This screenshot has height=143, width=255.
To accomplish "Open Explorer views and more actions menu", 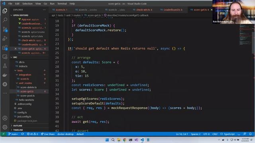I will [44, 10].
